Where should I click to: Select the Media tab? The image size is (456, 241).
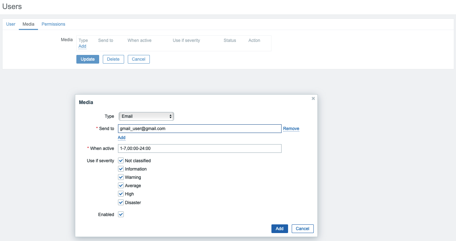point(28,24)
